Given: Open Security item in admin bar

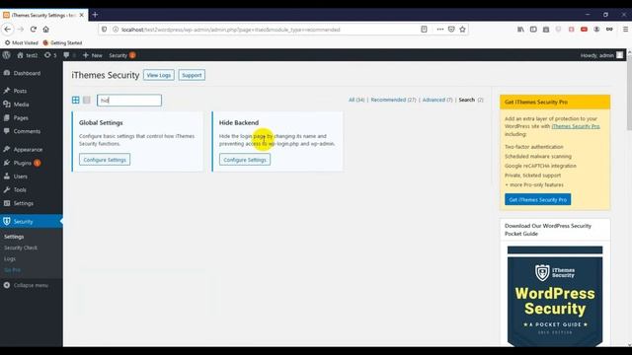Looking at the screenshot, I should click(122, 55).
